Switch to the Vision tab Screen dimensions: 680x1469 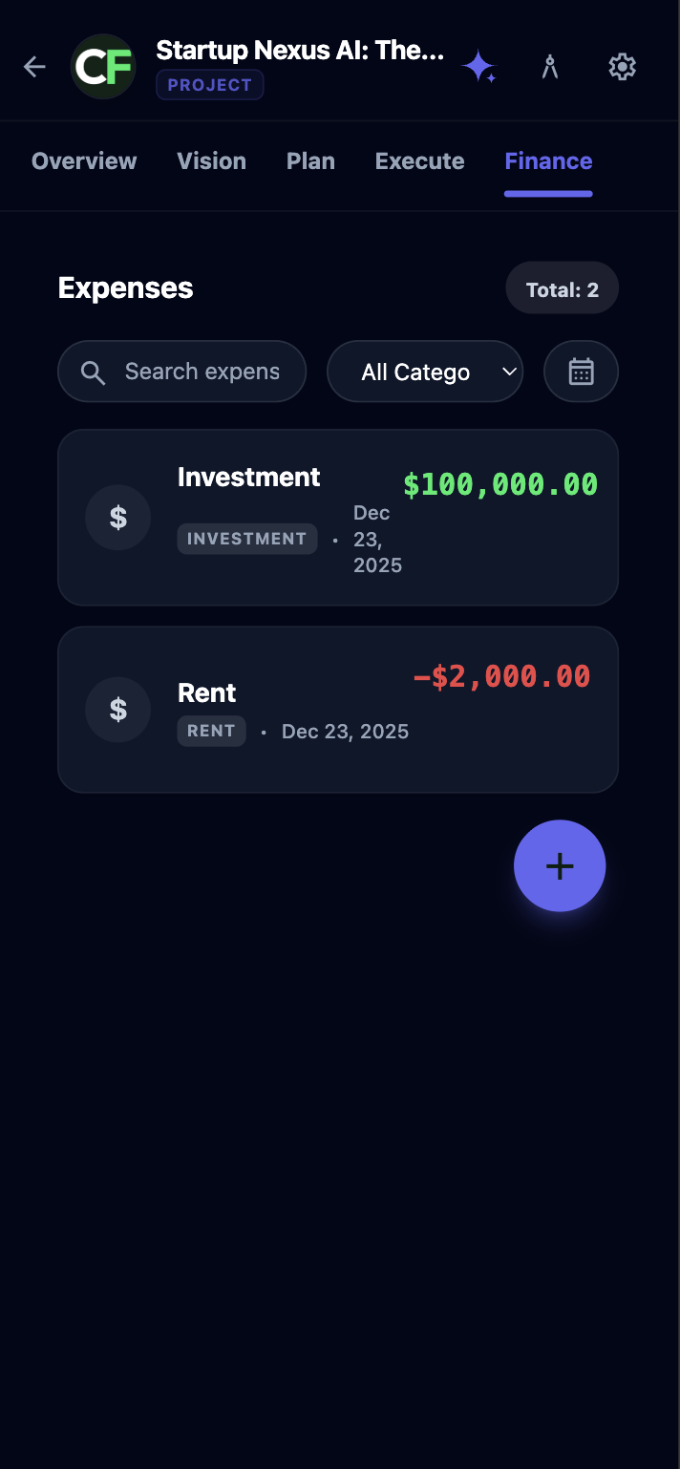211,161
